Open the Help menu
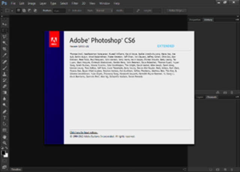Screen dimensions: 240x172 [x=117, y=3]
